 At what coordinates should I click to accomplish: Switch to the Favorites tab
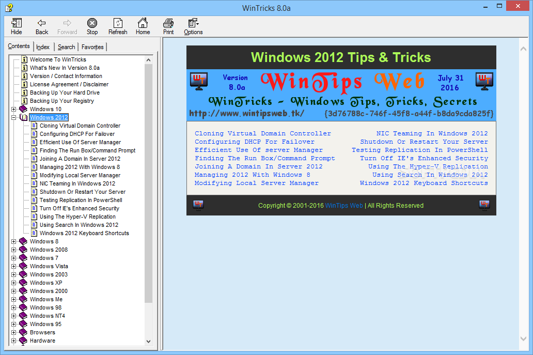[92, 47]
